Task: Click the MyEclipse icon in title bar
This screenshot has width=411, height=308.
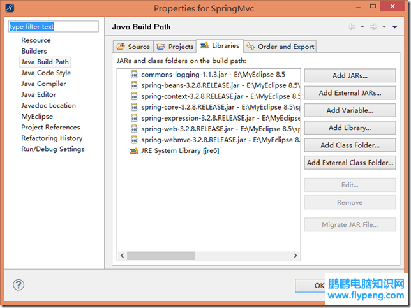Action: (10, 8)
